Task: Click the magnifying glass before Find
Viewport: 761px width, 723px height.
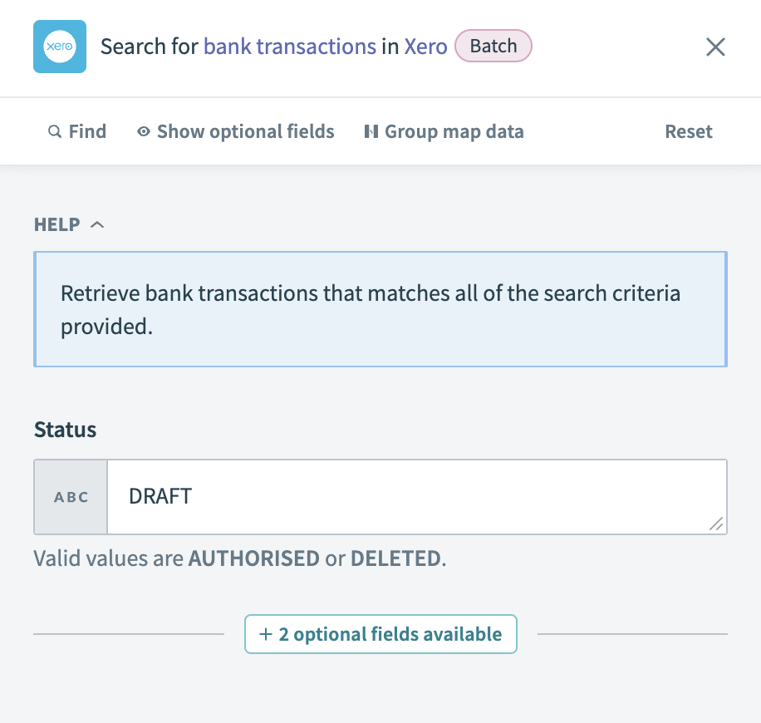Action: click(53, 131)
